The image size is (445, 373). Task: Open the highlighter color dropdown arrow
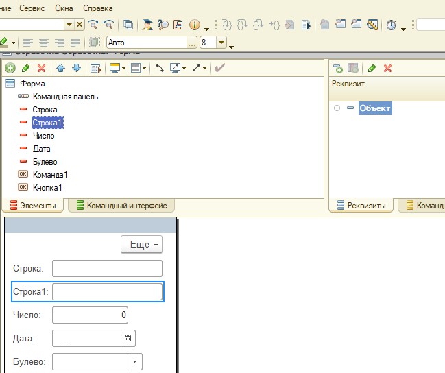[x=13, y=43]
